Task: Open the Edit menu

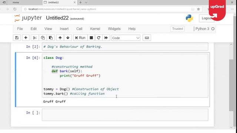Action: pyautogui.click(x=34, y=29)
